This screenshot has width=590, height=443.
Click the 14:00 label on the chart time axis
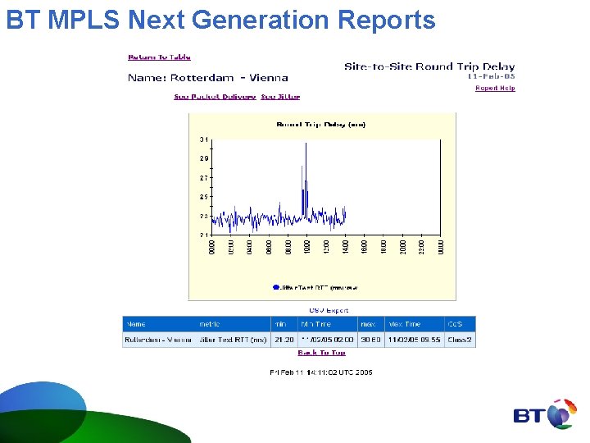[346, 247]
